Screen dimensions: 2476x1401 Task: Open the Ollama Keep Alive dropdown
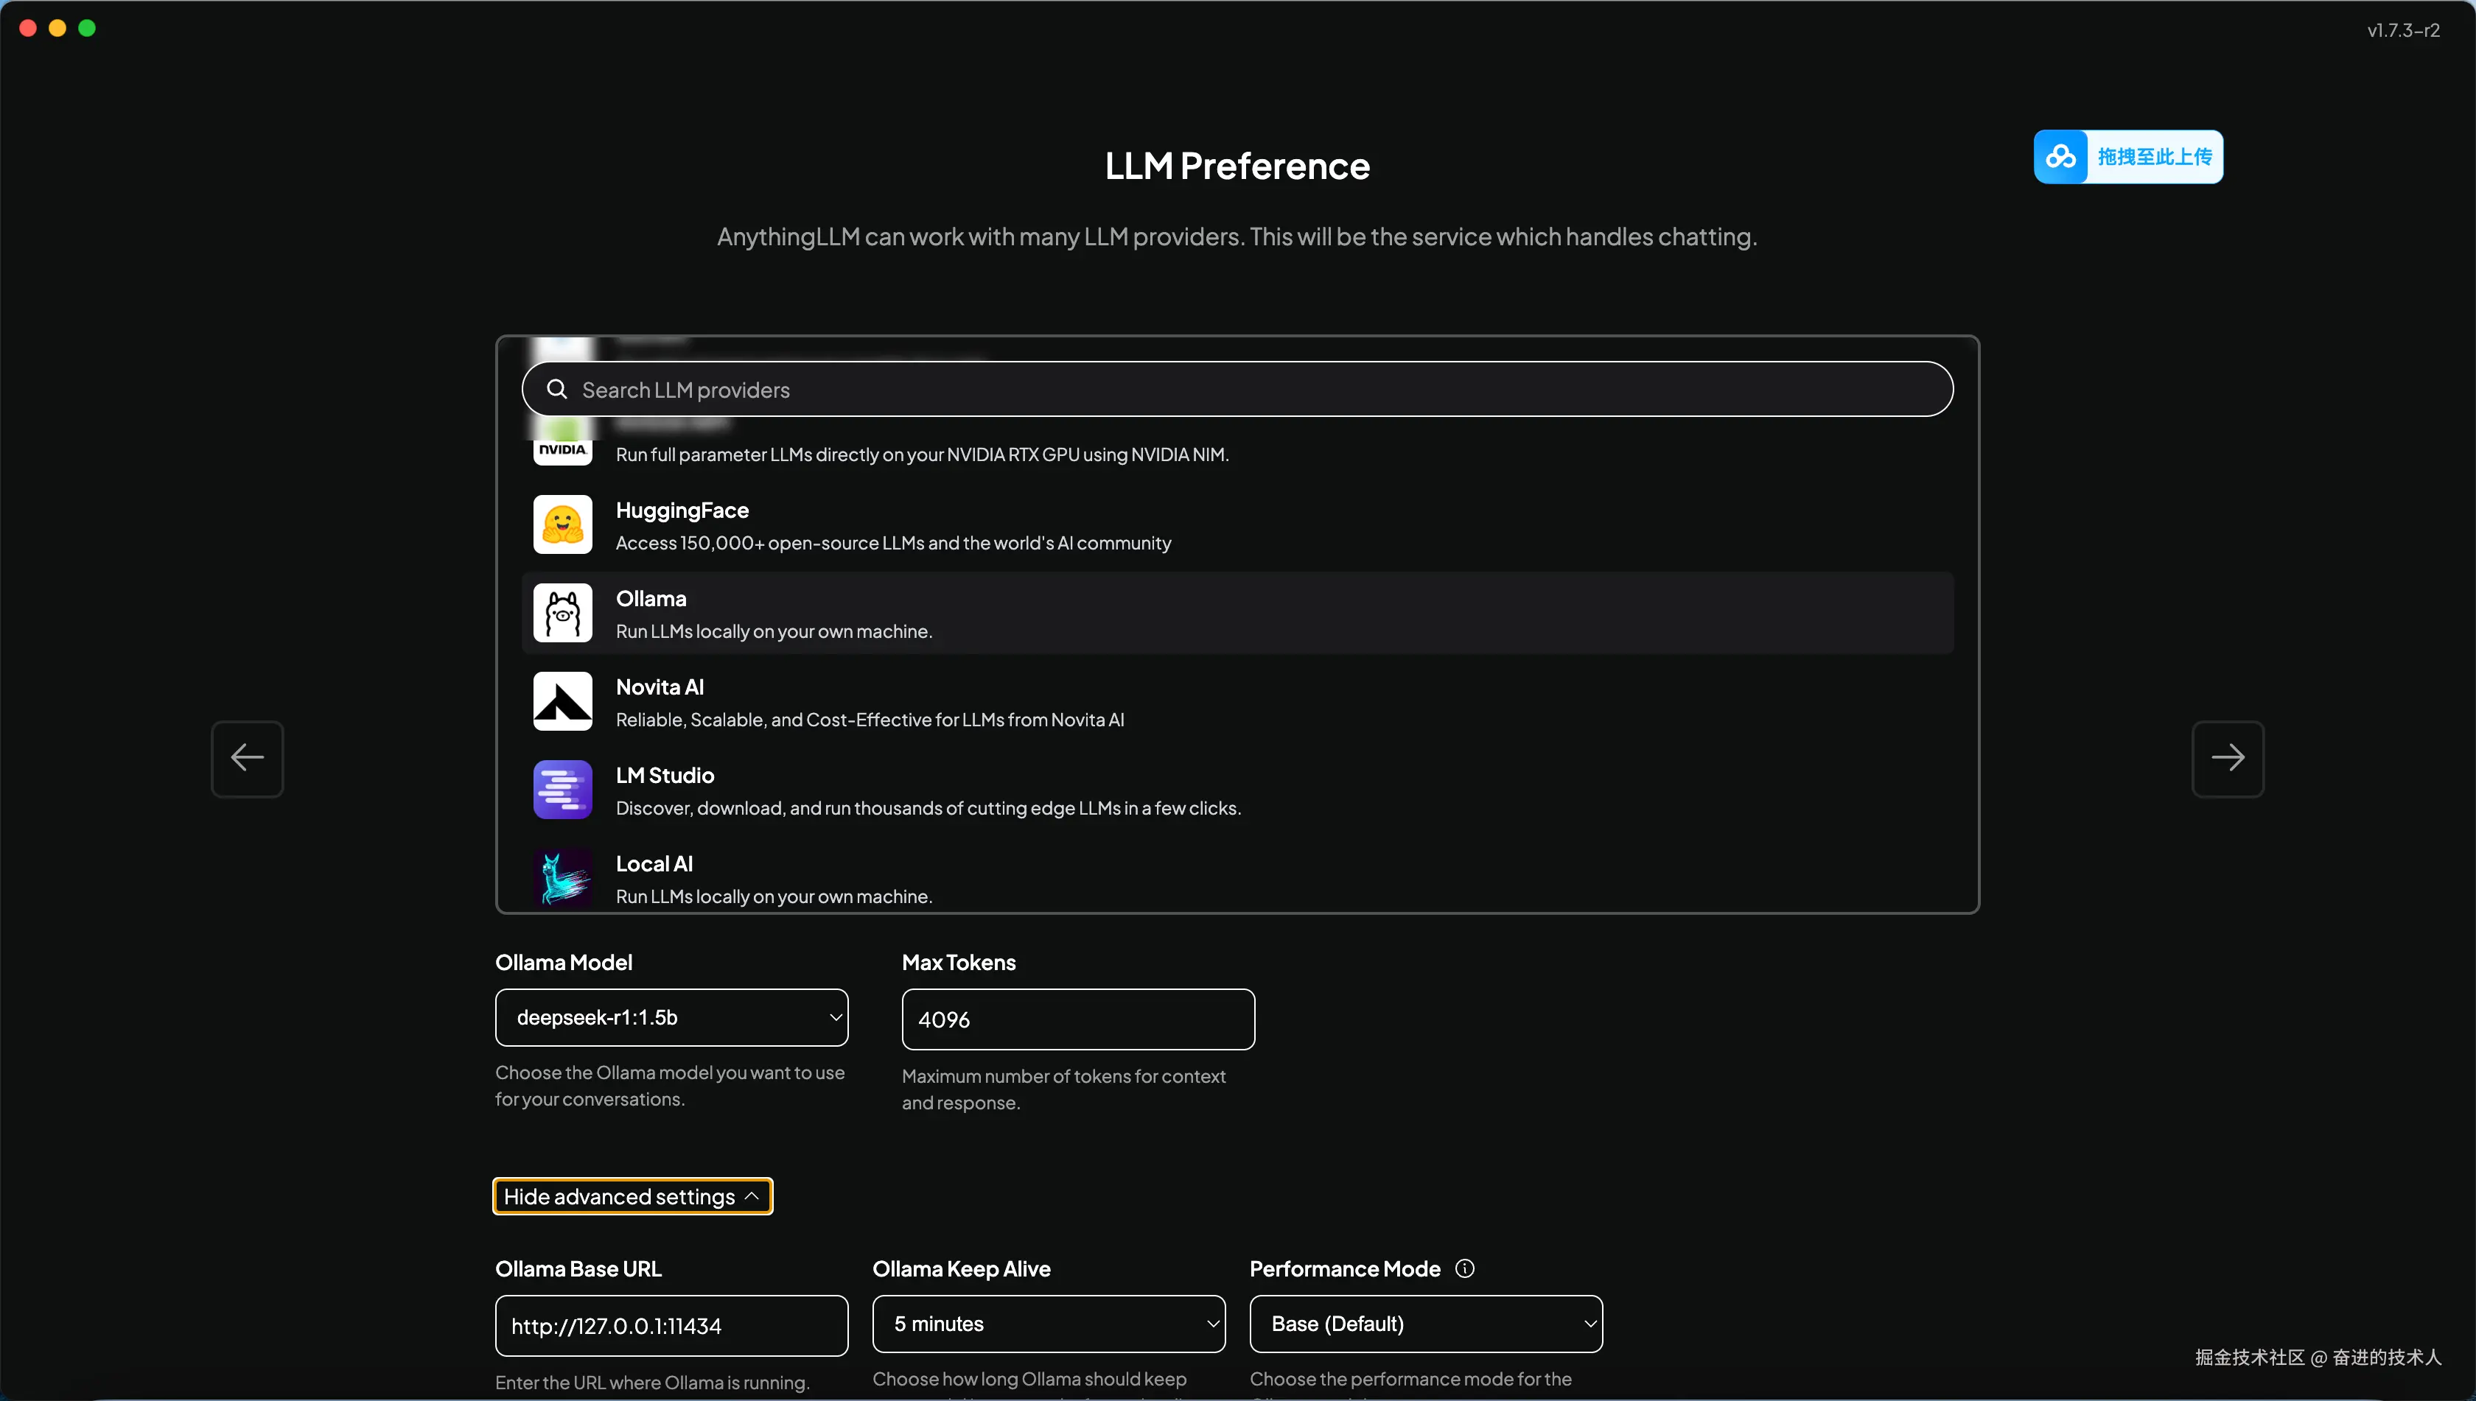pyautogui.click(x=1049, y=1323)
